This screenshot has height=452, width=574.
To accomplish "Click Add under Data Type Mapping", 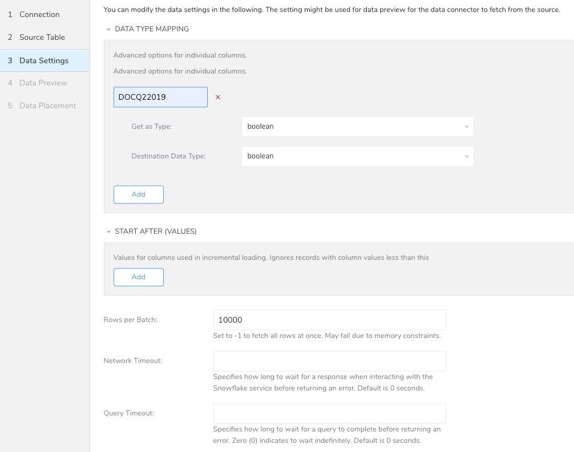I will [139, 194].
